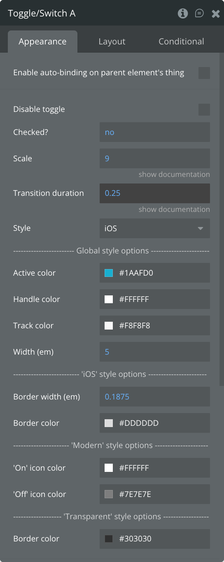The image size is (224, 562).
Task: Close the Toggle/Switch A property editor
Action: click(x=215, y=14)
